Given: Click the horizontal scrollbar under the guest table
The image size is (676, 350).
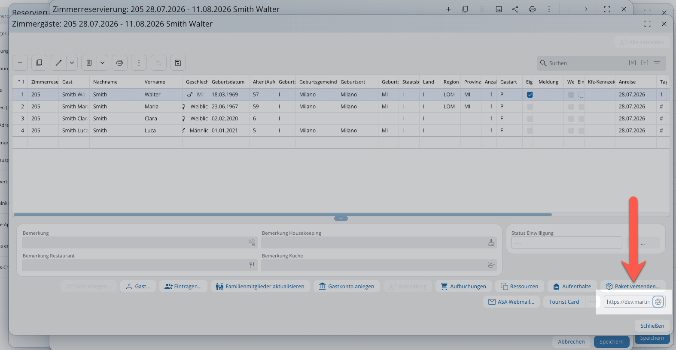Looking at the screenshot, I should (x=283, y=214).
